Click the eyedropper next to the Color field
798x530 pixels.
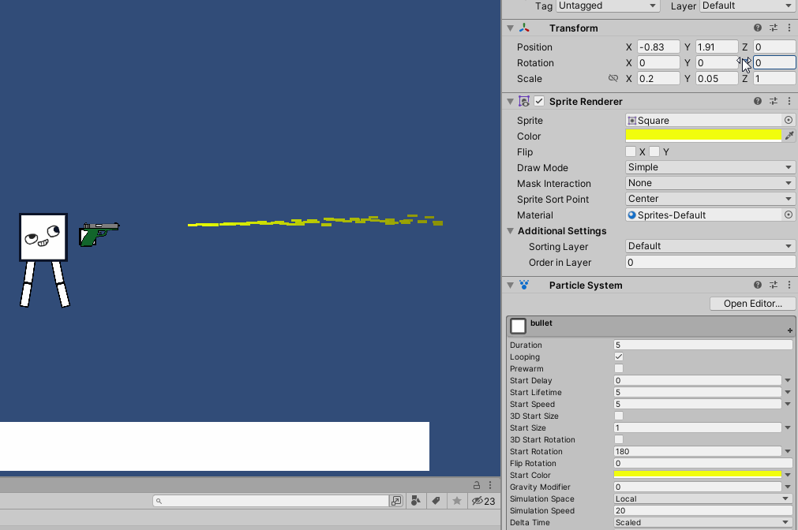tap(789, 136)
